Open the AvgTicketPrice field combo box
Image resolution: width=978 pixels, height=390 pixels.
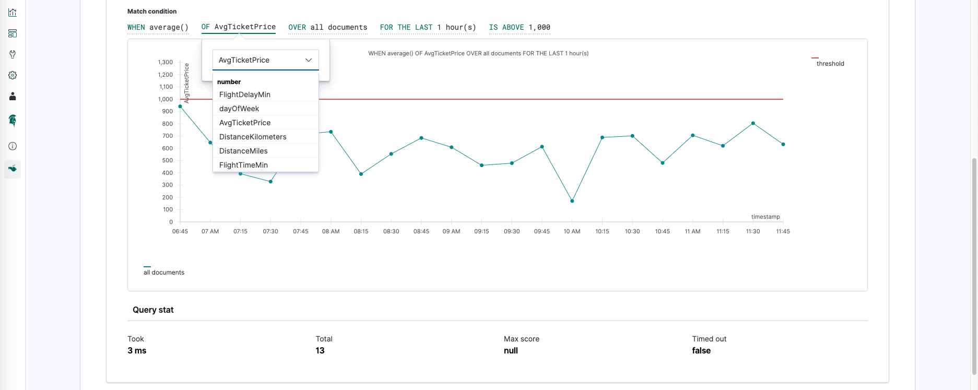click(x=266, y=60)
